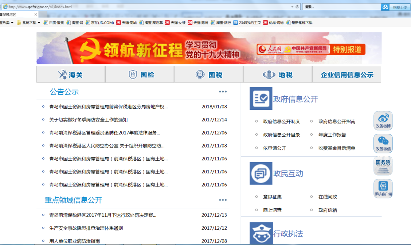Expand more items for 公告公示 section
This screenshot has width=411, height=245.
(223, 92)
